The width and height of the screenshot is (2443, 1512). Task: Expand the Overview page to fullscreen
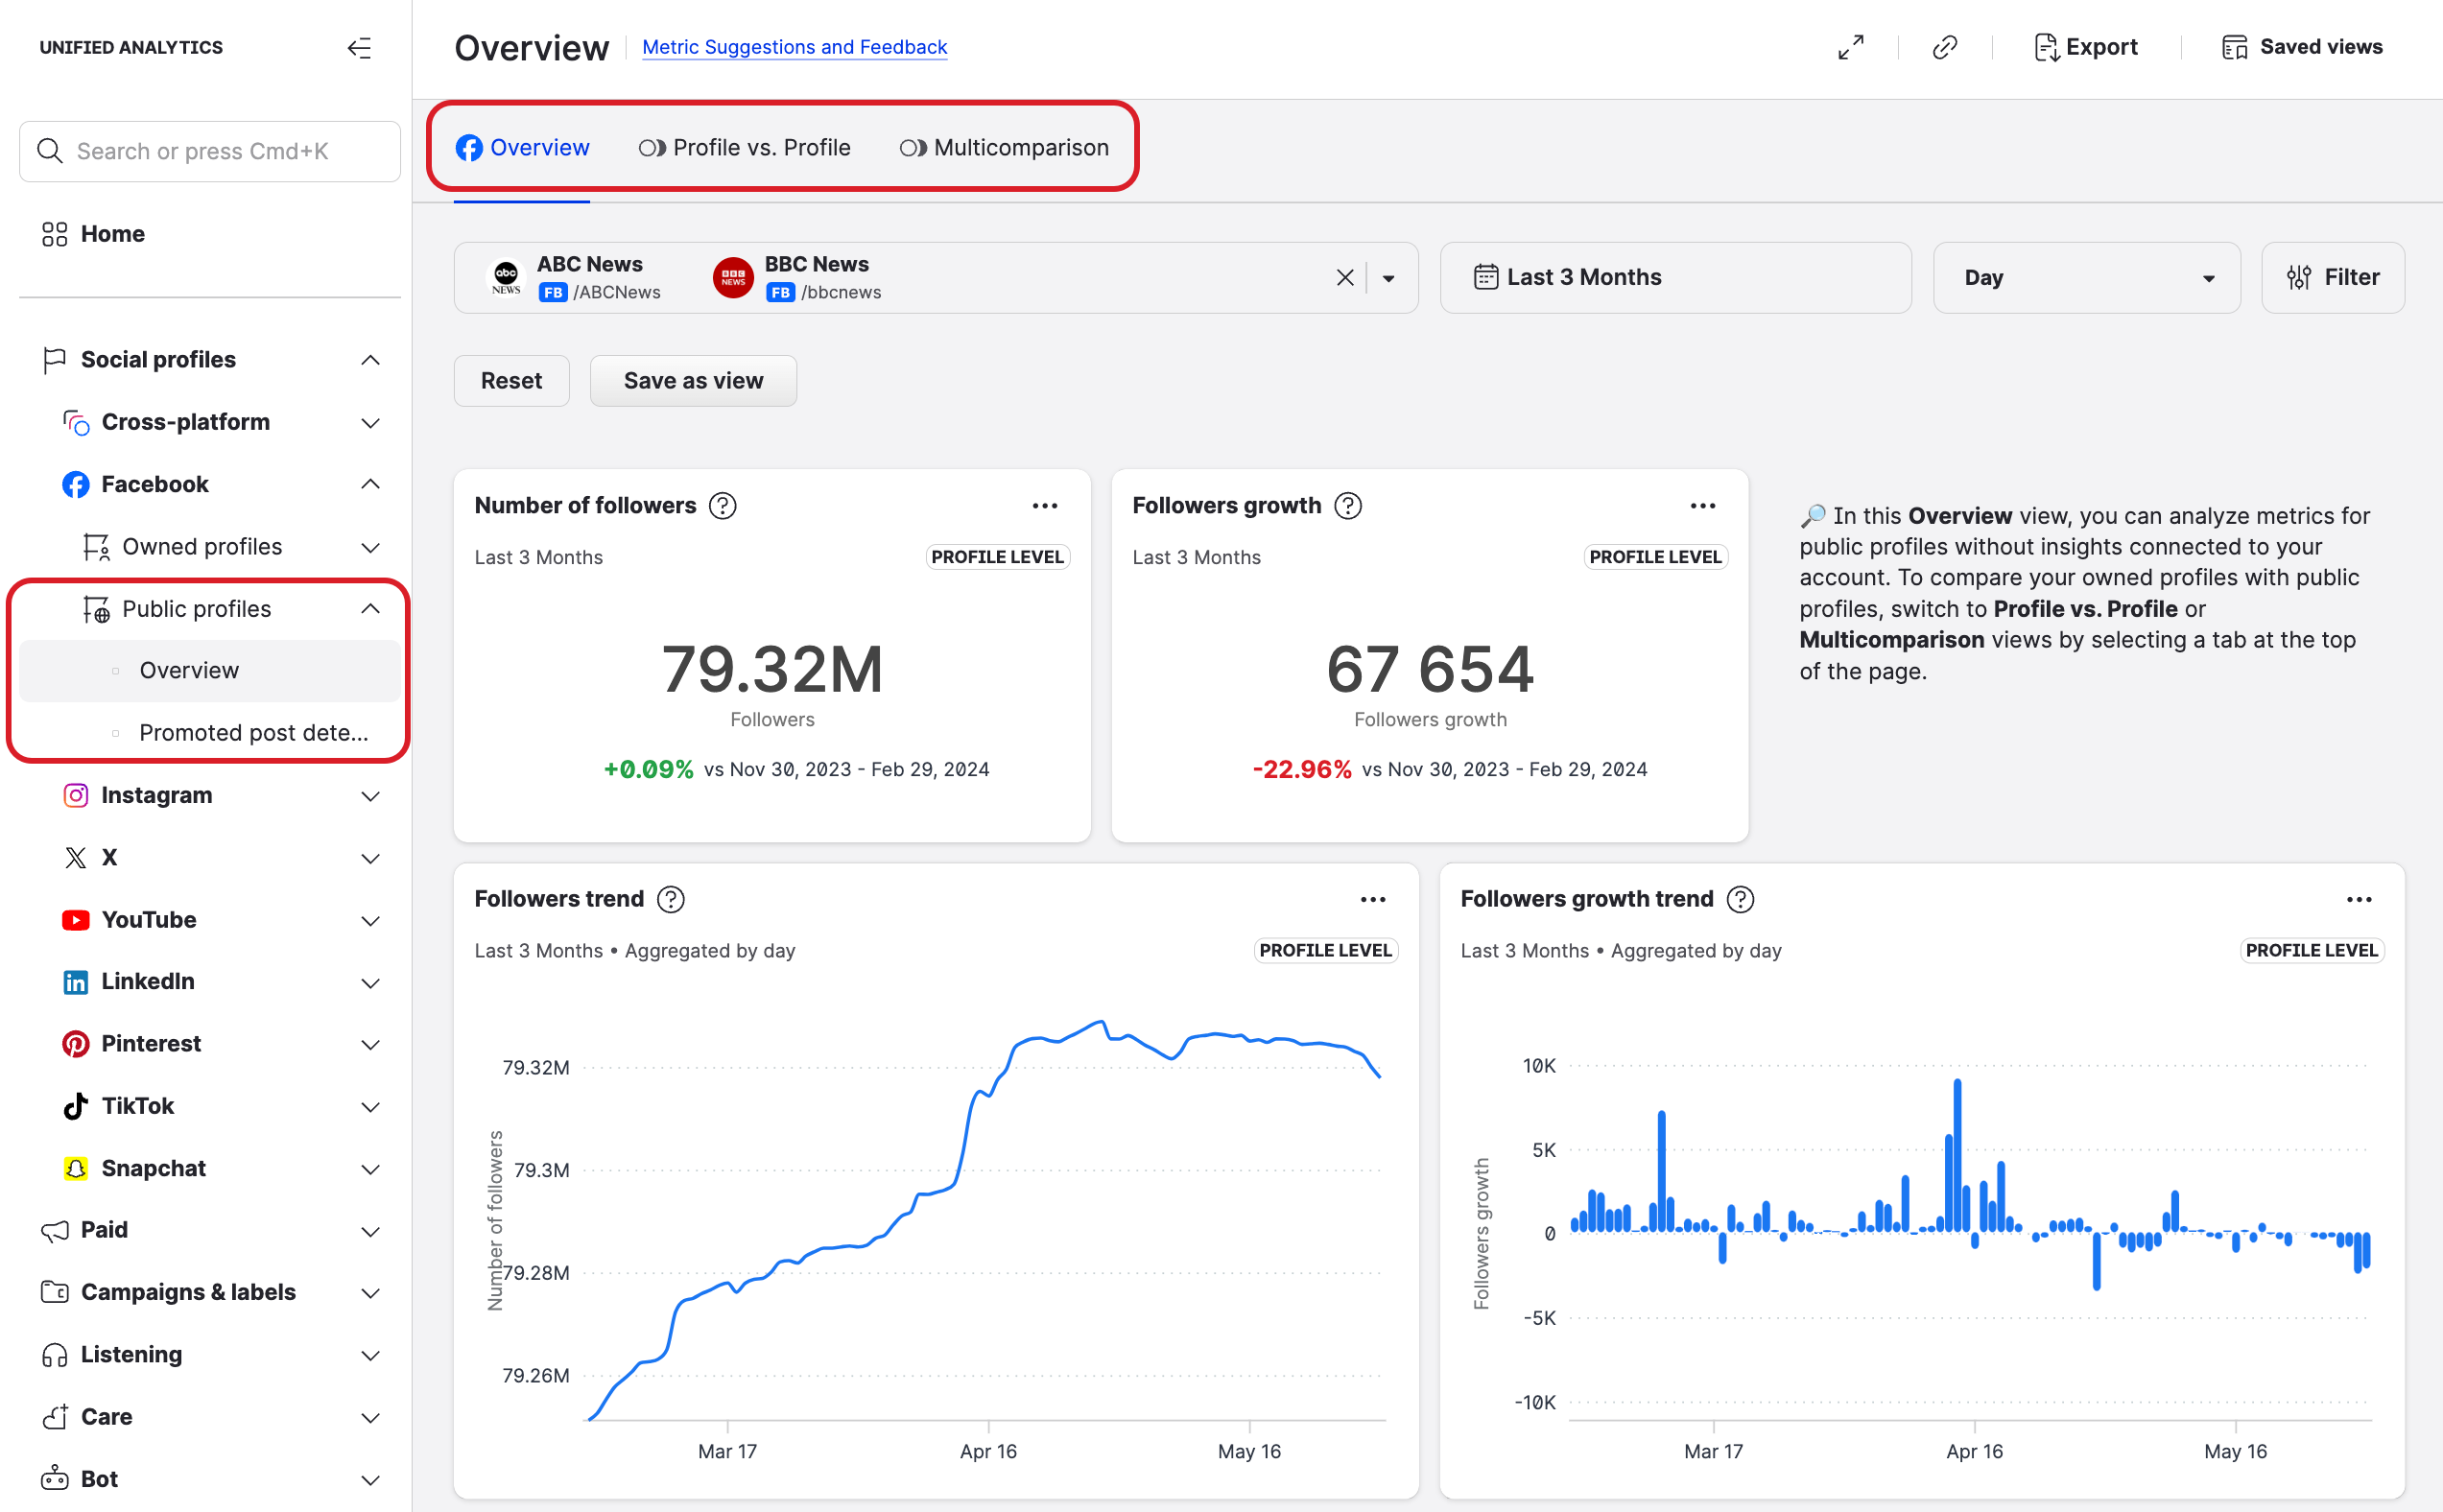coord(1849,47)
